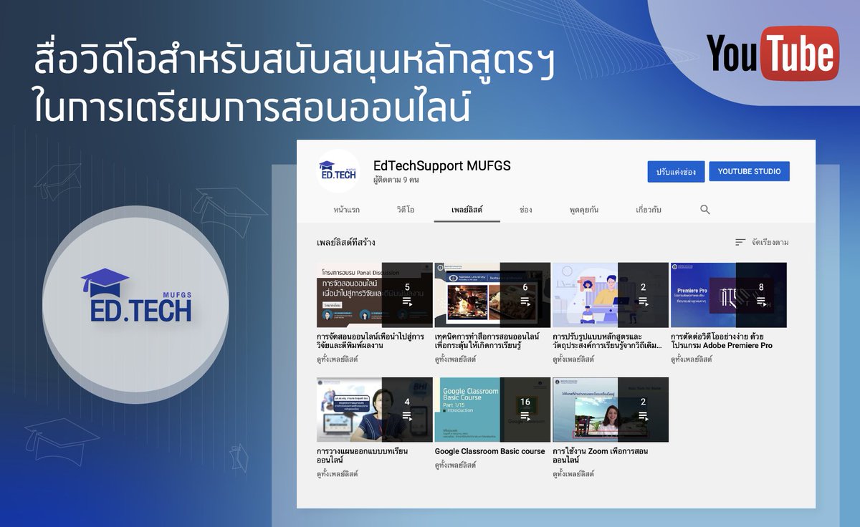Click the ปรับแต่งช่อง button
860x527 pixels.
(676, 172)
